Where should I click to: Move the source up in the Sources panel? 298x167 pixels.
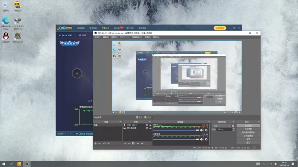pos(138,143)
